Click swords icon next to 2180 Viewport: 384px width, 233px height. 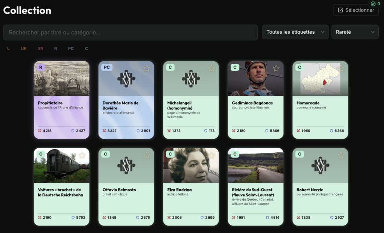(234, 131)
